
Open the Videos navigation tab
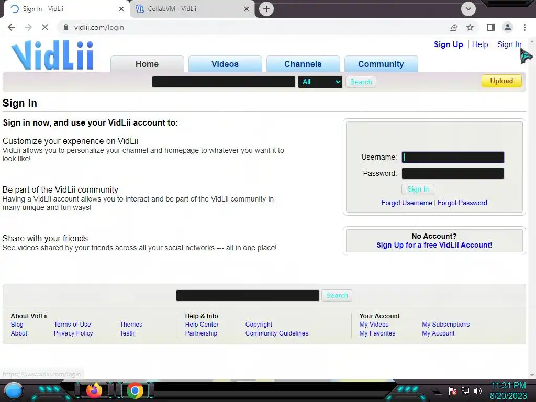click(x=225, y=64)
